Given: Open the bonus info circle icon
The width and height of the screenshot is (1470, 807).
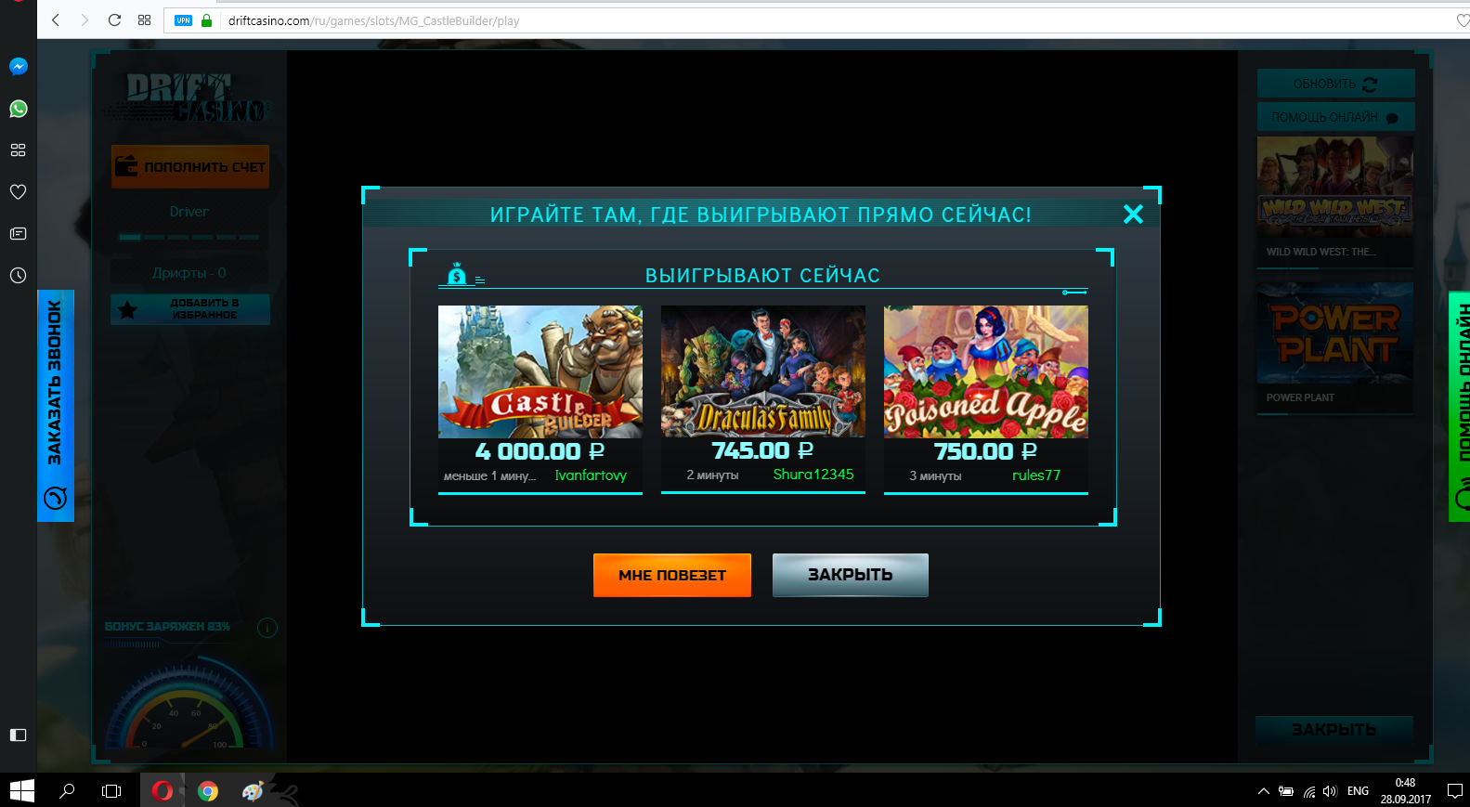Looking at the screenshot, I should click(267, 628).
